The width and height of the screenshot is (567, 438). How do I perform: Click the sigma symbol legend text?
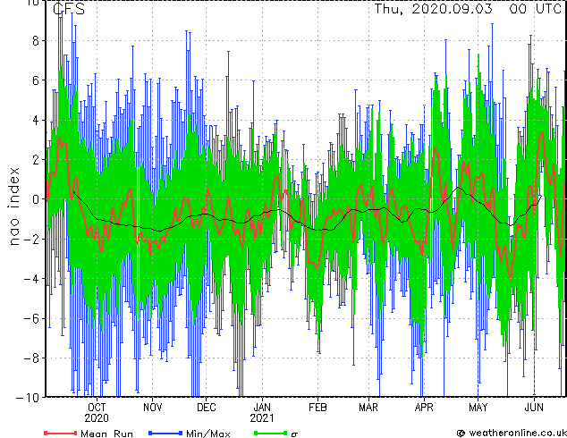294,434
